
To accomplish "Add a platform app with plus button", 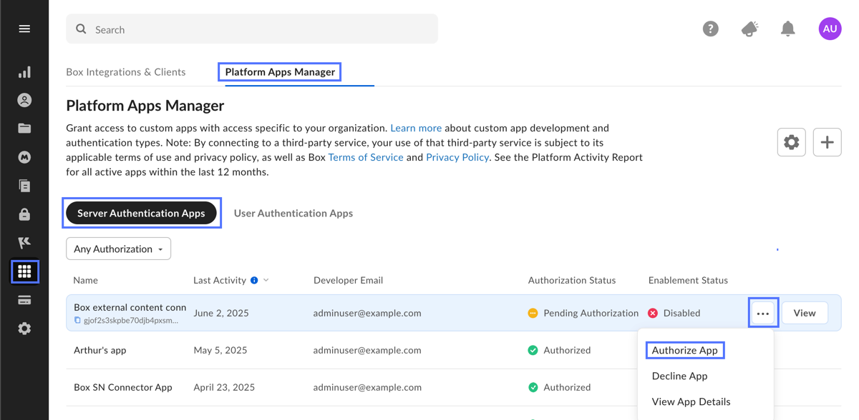I will (x=827, y=142).
